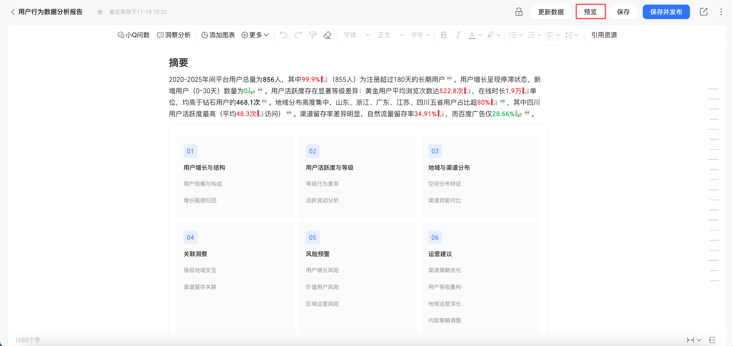Click the share/export icon in header
The height and width of the screenshot is (346, 732).
click(x=703, y=12)
